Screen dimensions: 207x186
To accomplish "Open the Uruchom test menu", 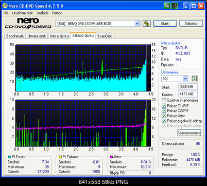I will [22, 13].
